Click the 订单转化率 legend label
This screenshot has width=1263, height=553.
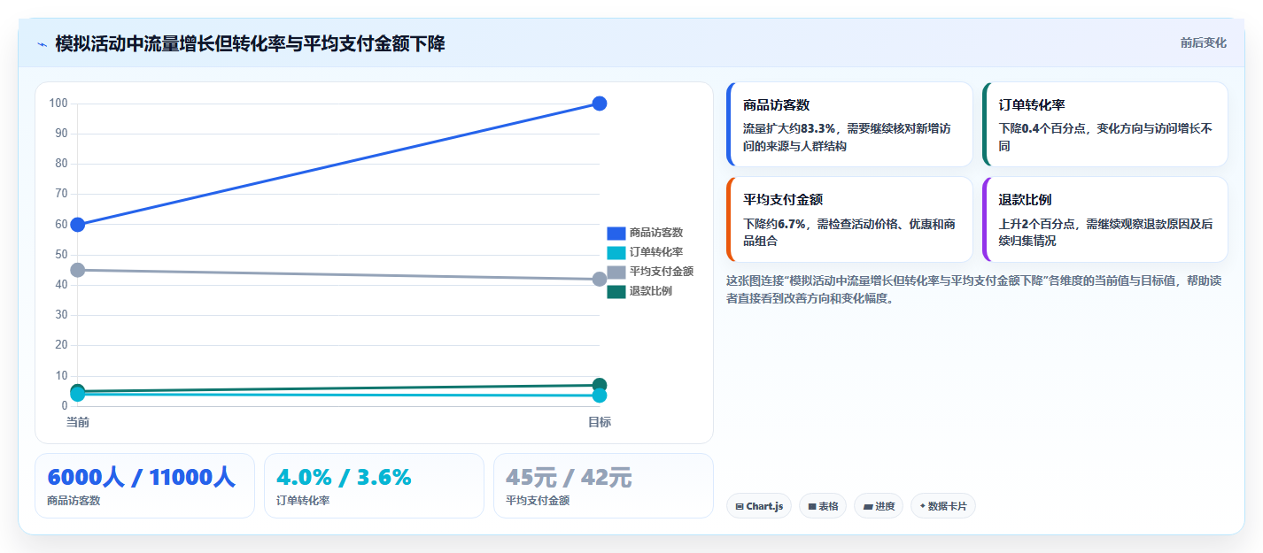click(x=655, y=252)
